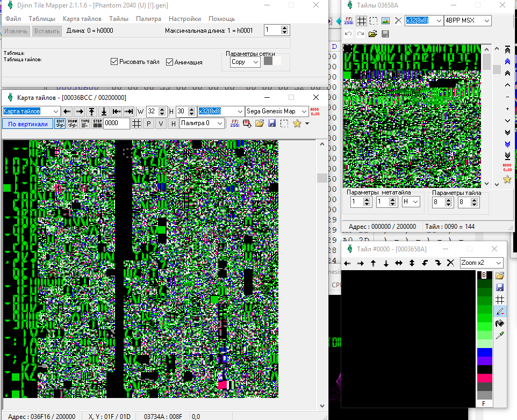The width and height of the screenshot is (517, 420).
Task: Flip tile vertically in tile editor
Action: [x=412, y=263]
